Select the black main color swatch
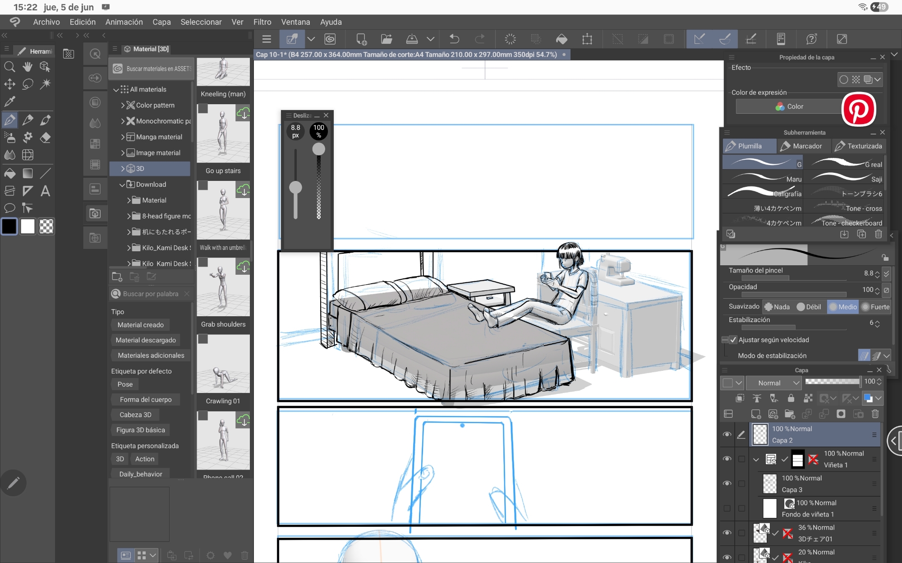Screen dimensions: 902x563 [x=9, y=226]
